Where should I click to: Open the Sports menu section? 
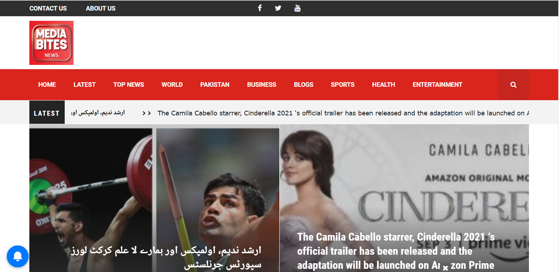[x=343, y=85]
